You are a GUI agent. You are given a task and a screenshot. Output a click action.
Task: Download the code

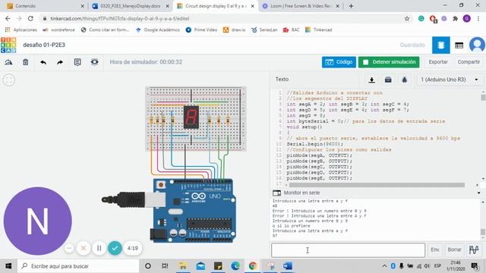click(371, 80)
